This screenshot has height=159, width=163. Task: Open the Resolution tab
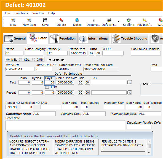tap(63, 38)
